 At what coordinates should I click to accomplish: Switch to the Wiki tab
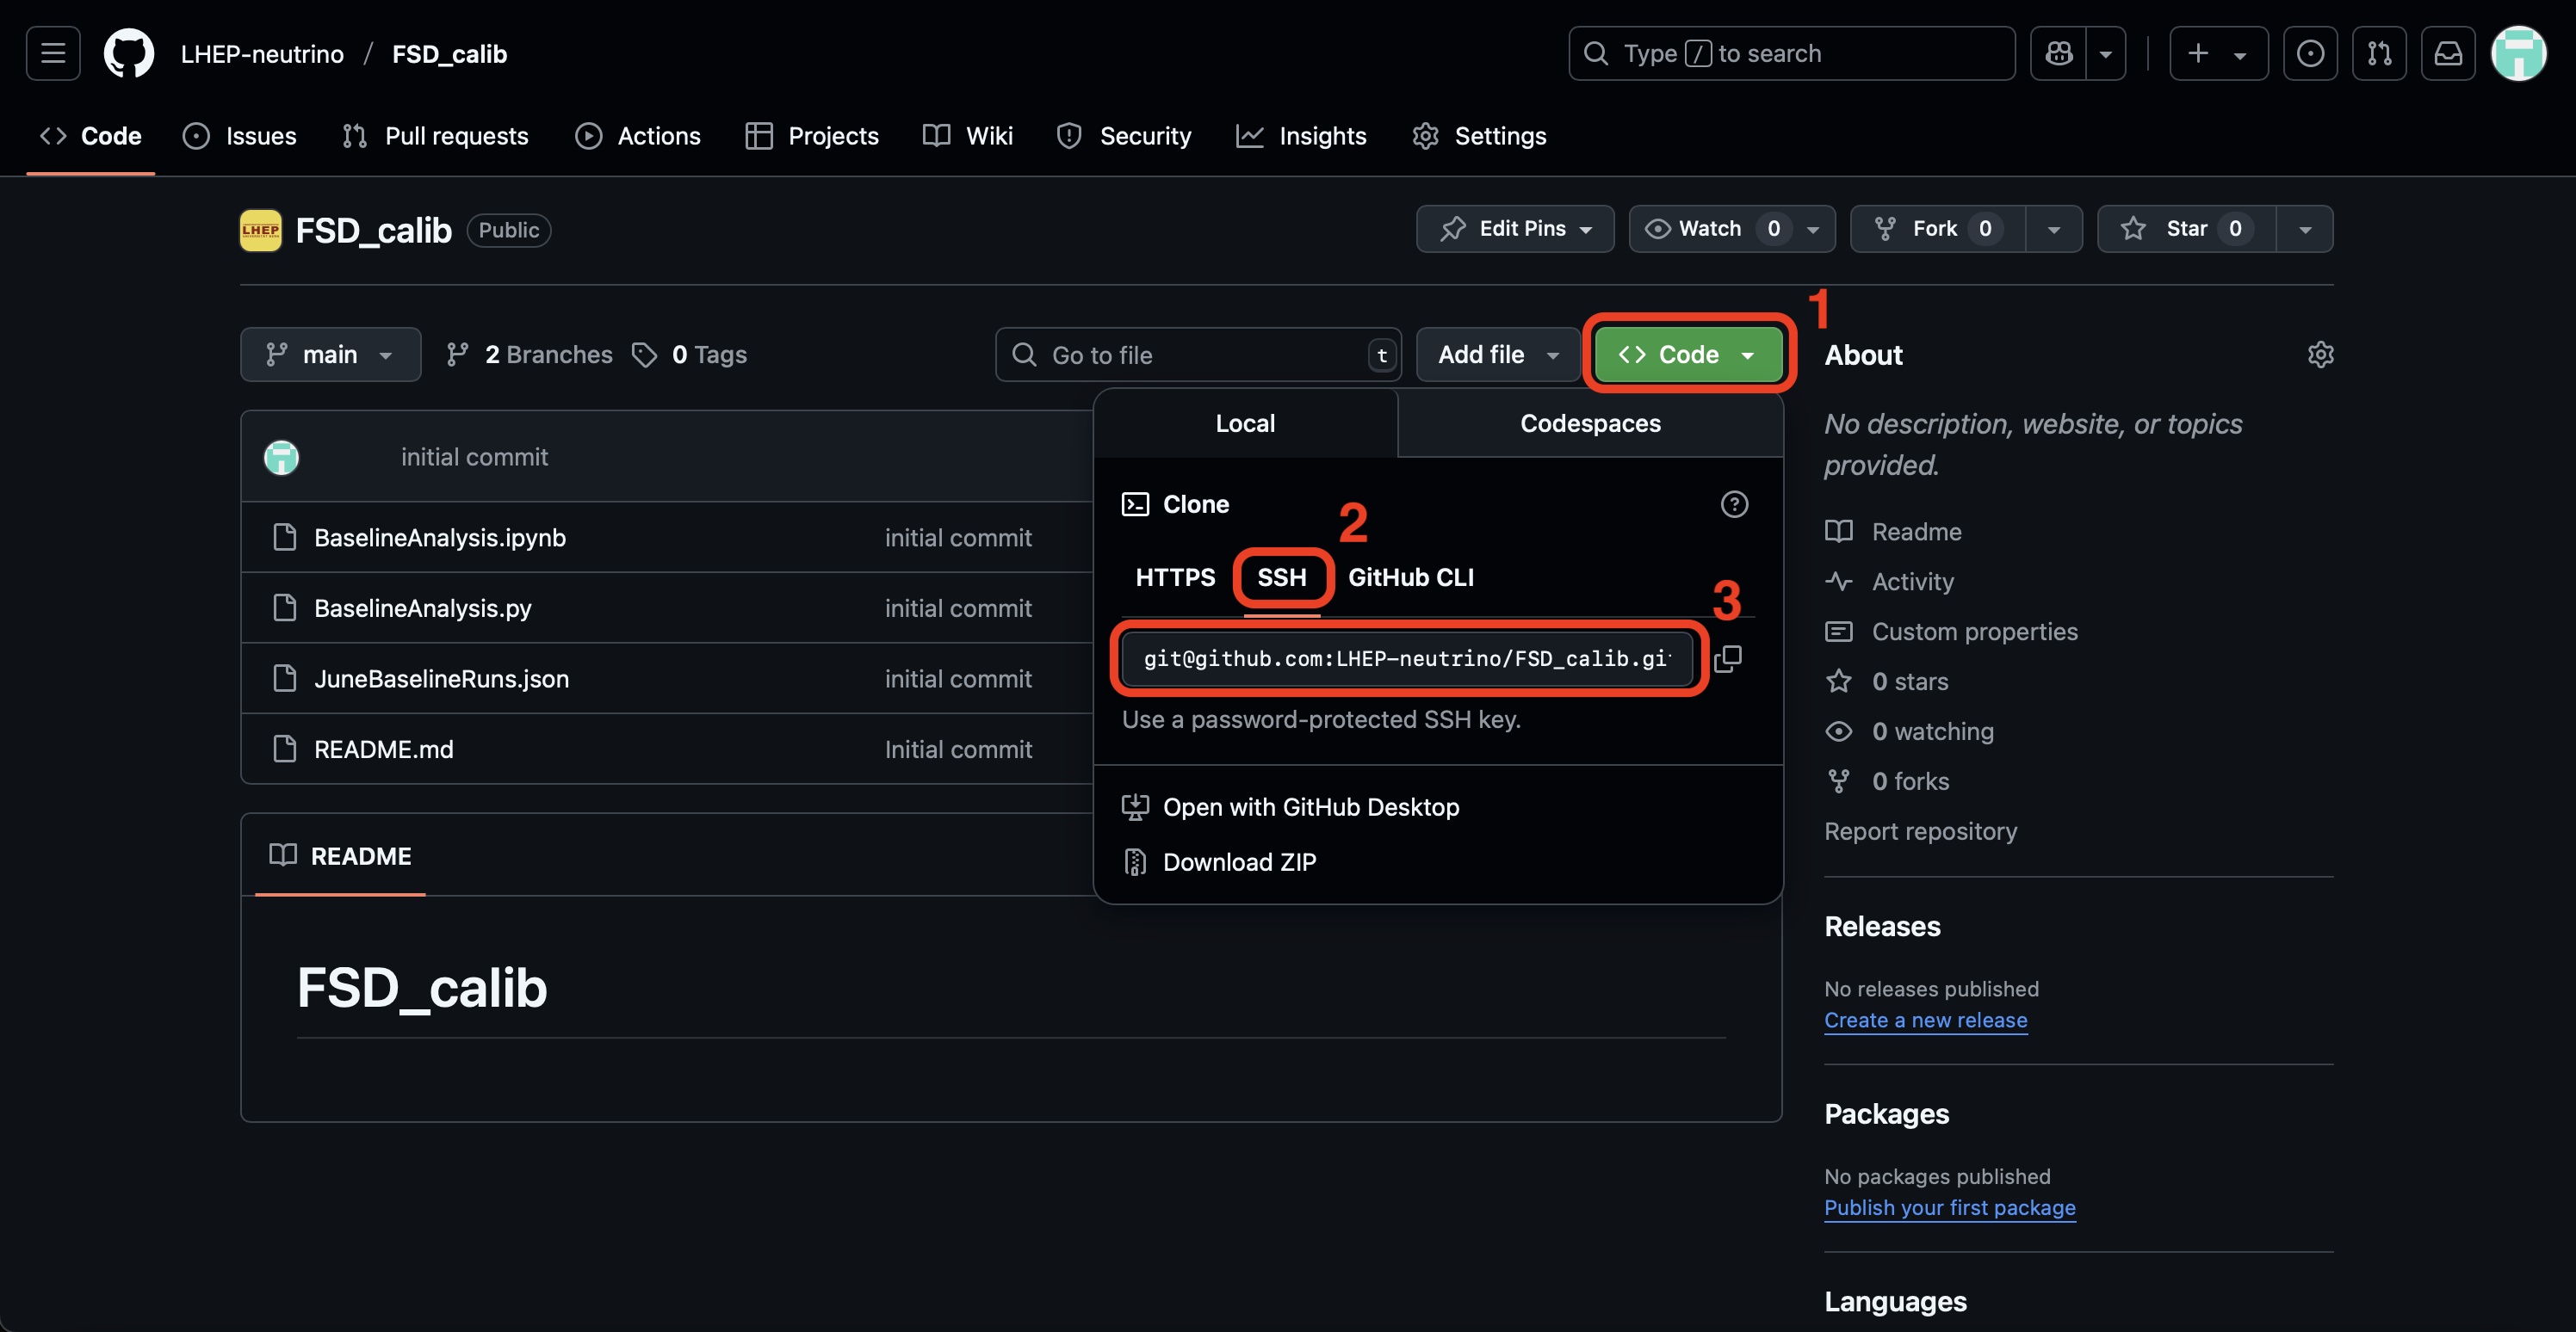point(968,136)
